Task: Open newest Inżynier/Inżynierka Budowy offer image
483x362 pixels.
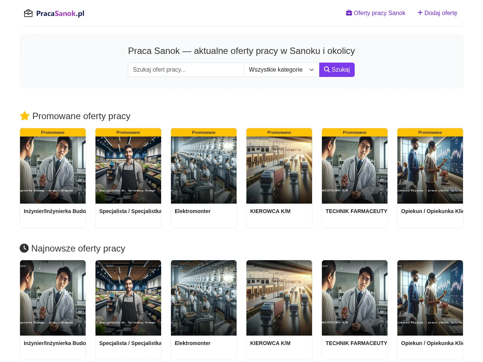Action: [x=53, y=298]
